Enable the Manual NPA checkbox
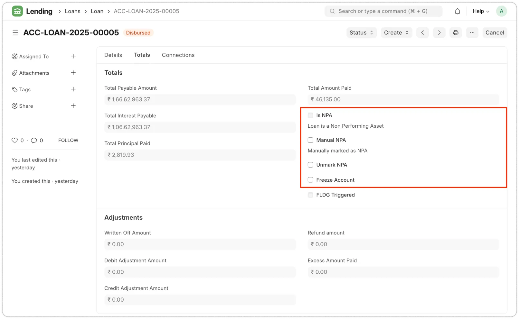 (310, 140)
